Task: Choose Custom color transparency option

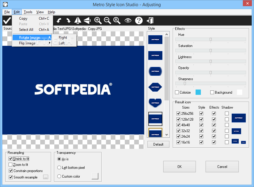Action: pyautogui.click(x=59, y=176)
